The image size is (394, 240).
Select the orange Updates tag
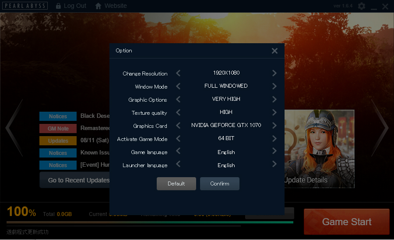(58, 141)
